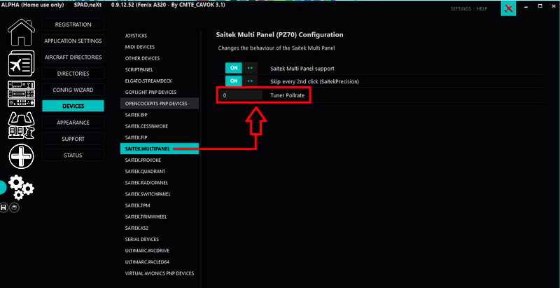Open the Appearance settings page
Viewport: 560px width, 288px height.
(x=73, y=122)
